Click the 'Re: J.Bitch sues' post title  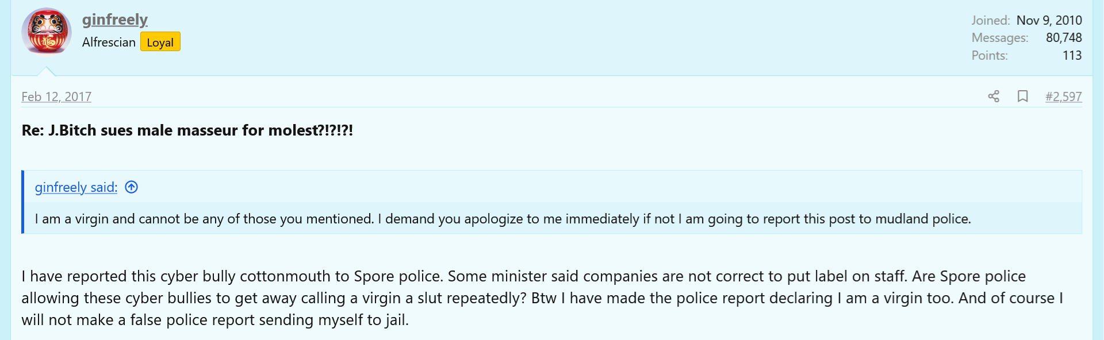(x=187, y=130)
